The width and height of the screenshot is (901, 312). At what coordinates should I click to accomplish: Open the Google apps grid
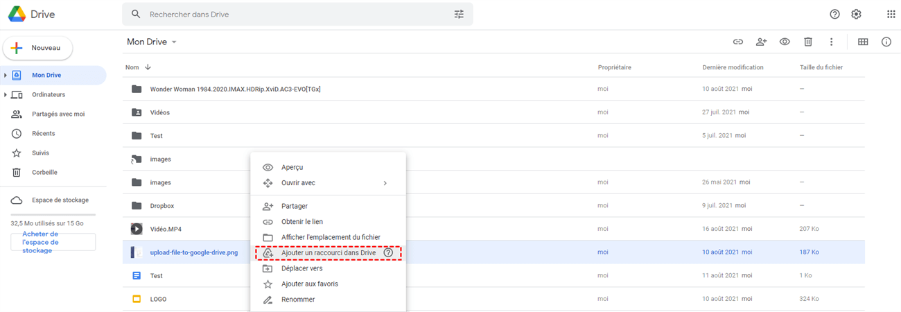(891, 14)
